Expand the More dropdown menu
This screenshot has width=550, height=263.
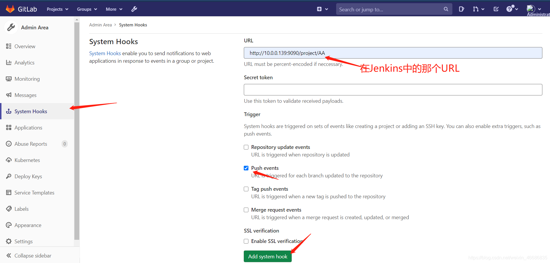click(x=114, y=9)
